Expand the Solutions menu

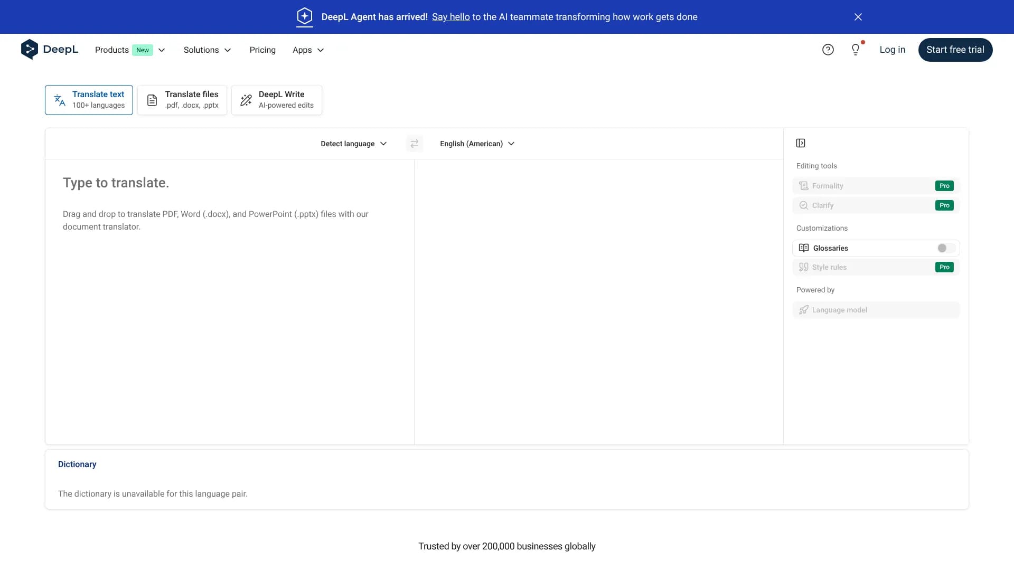pos(207,50)
